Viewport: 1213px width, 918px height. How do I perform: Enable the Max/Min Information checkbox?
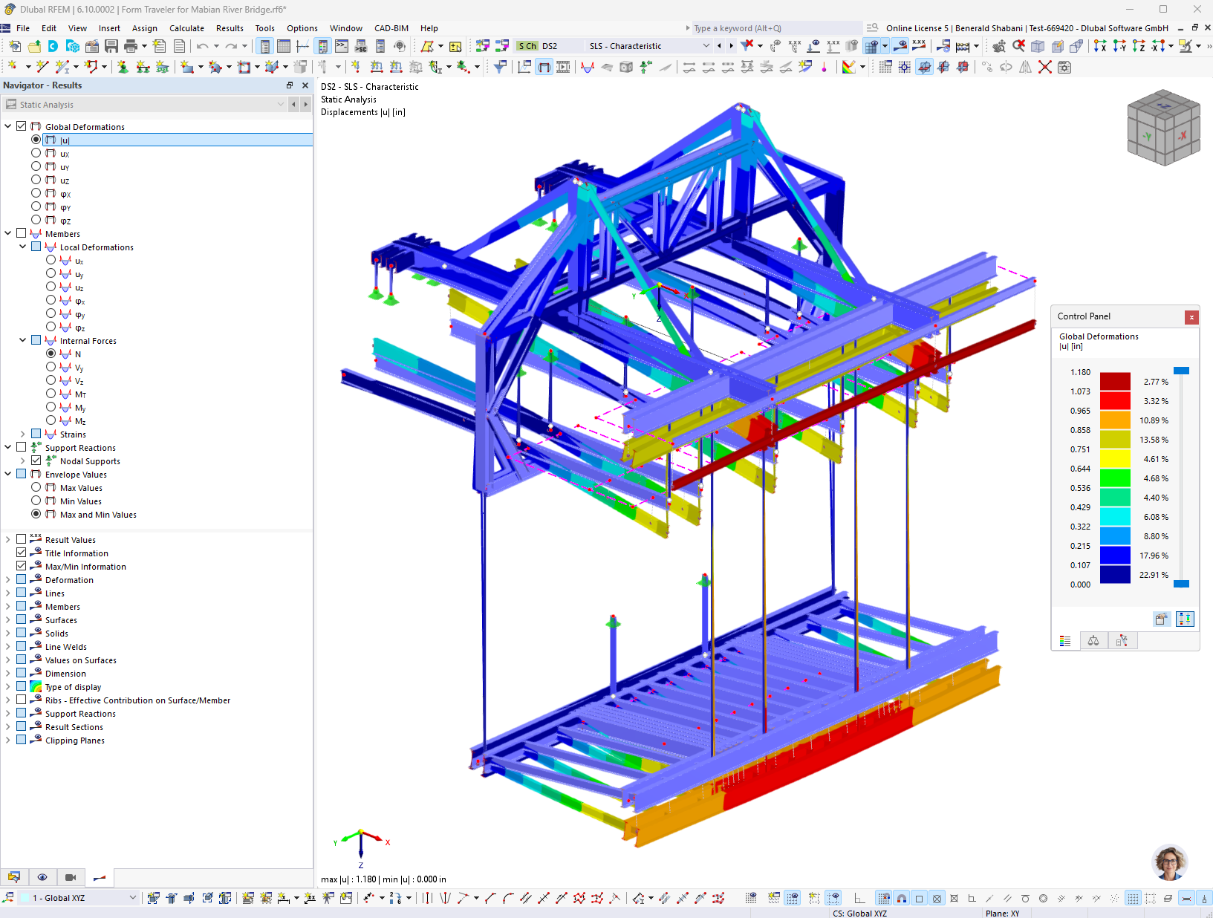pyautogui.click(x=22, y=566)
